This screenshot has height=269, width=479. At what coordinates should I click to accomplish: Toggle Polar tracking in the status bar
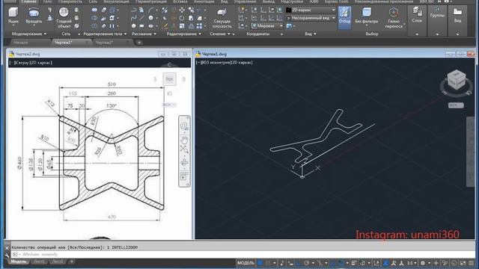coord(306,263)
